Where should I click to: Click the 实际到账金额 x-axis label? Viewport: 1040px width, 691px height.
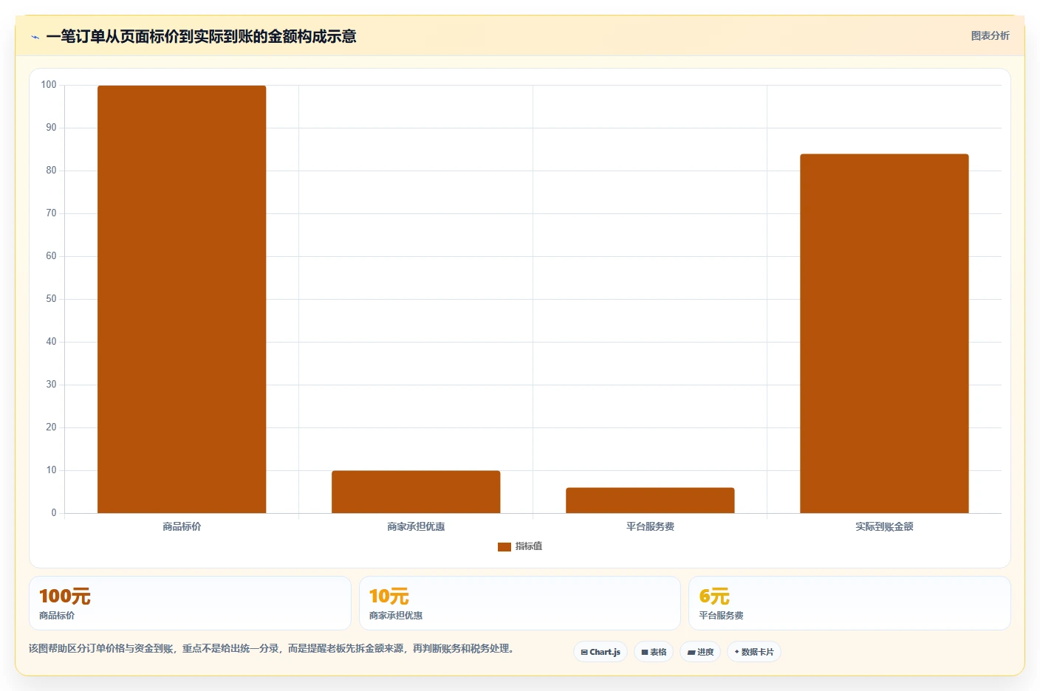884,526
